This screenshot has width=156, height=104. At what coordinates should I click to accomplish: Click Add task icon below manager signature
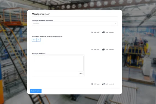[92, 84]
